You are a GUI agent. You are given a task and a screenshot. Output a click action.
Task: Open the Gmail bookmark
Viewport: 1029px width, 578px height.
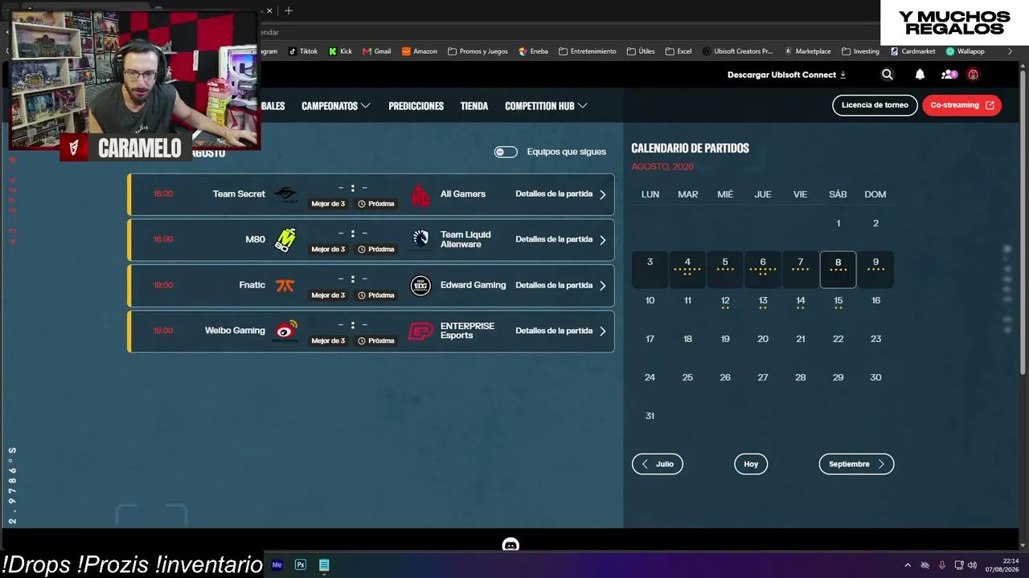click(377, 51)
